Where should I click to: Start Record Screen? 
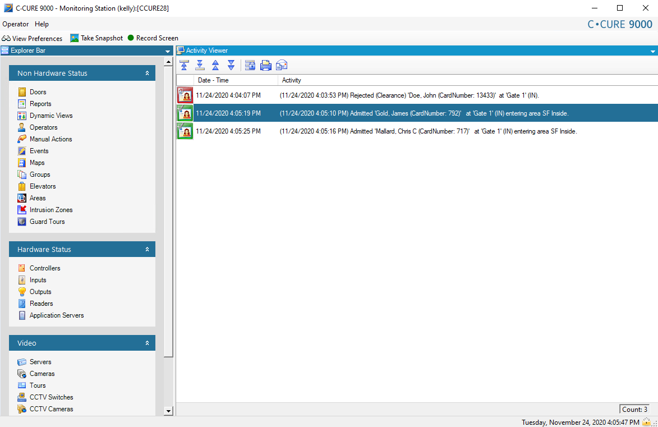pos(153,38)
